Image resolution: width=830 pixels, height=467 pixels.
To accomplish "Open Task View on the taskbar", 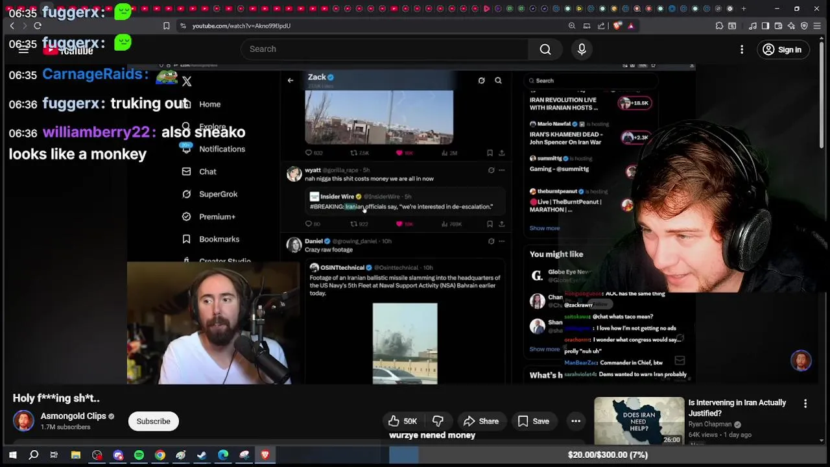I will 54,455.
